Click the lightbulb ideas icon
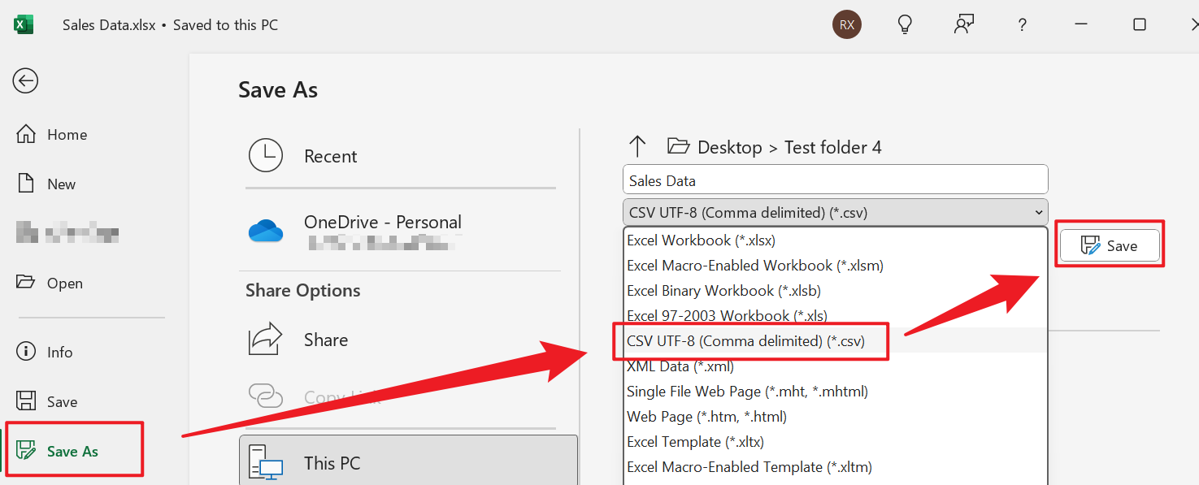 pos(905,24)
